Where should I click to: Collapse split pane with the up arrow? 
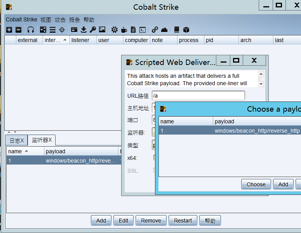(9, 132)
